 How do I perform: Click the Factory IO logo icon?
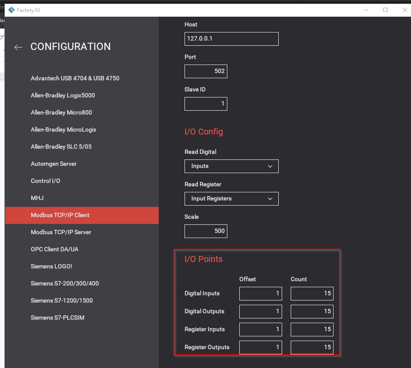[x=11, y=10]
